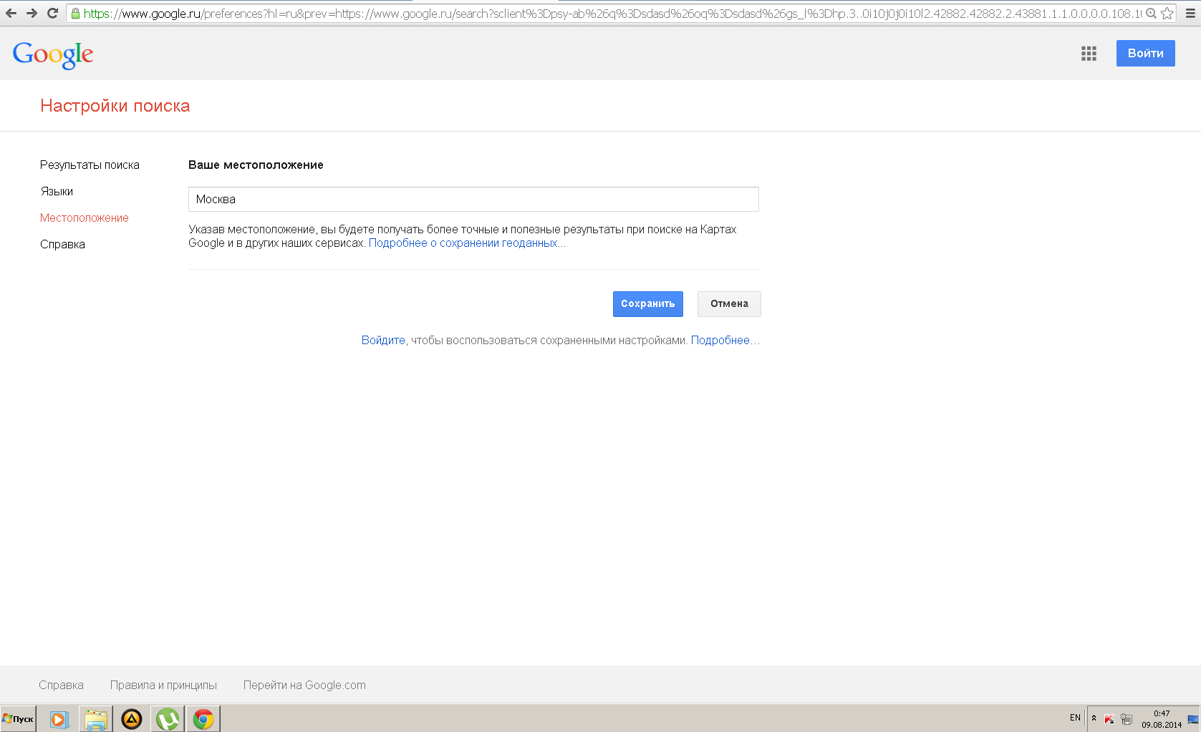Open the Правила и принципы footer link

[163, 685]
